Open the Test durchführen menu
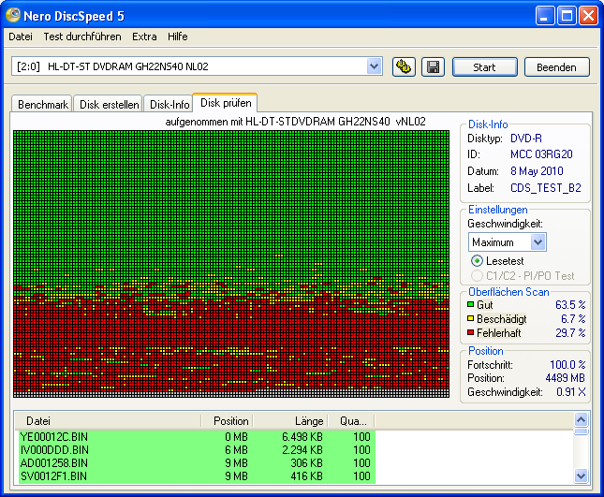Viewport: 604px width, 497px height. tap(82, 37)
